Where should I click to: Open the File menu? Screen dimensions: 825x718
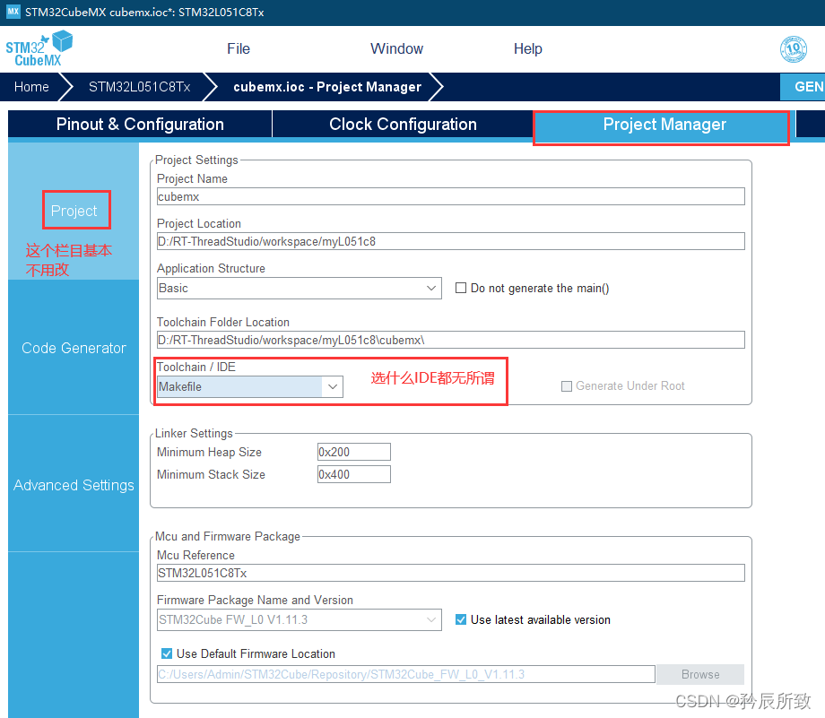pos(239,49)
